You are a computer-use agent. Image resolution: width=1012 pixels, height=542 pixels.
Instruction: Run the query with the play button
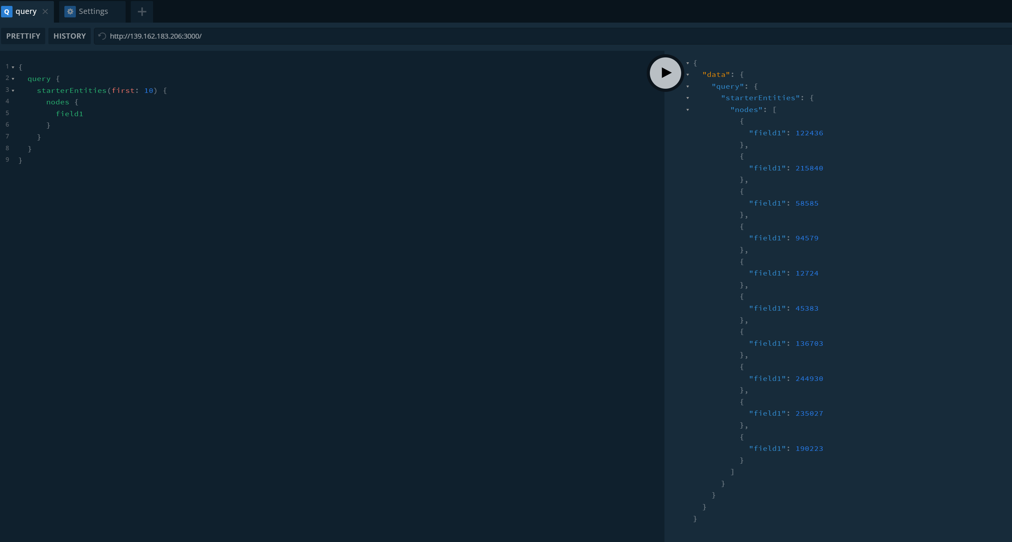tap(665, 73)
